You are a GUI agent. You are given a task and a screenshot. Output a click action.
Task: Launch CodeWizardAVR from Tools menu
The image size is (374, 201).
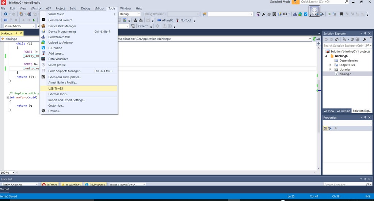79,37
